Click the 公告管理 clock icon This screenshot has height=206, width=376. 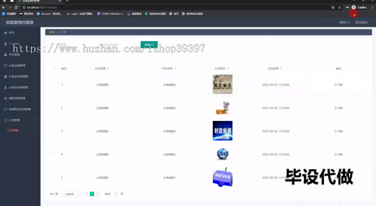click(5, 120)
